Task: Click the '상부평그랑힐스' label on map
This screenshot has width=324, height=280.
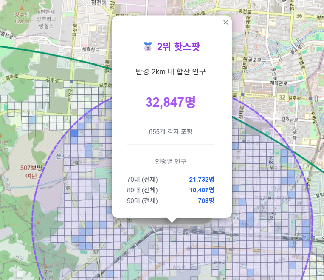Action: pos(46,19)
